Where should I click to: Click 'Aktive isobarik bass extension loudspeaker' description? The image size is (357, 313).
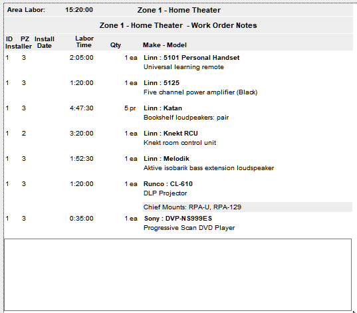[209, 168]
